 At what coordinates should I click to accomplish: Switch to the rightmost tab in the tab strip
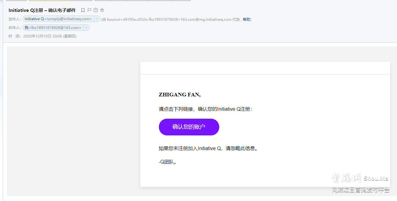tap(181, 1)
